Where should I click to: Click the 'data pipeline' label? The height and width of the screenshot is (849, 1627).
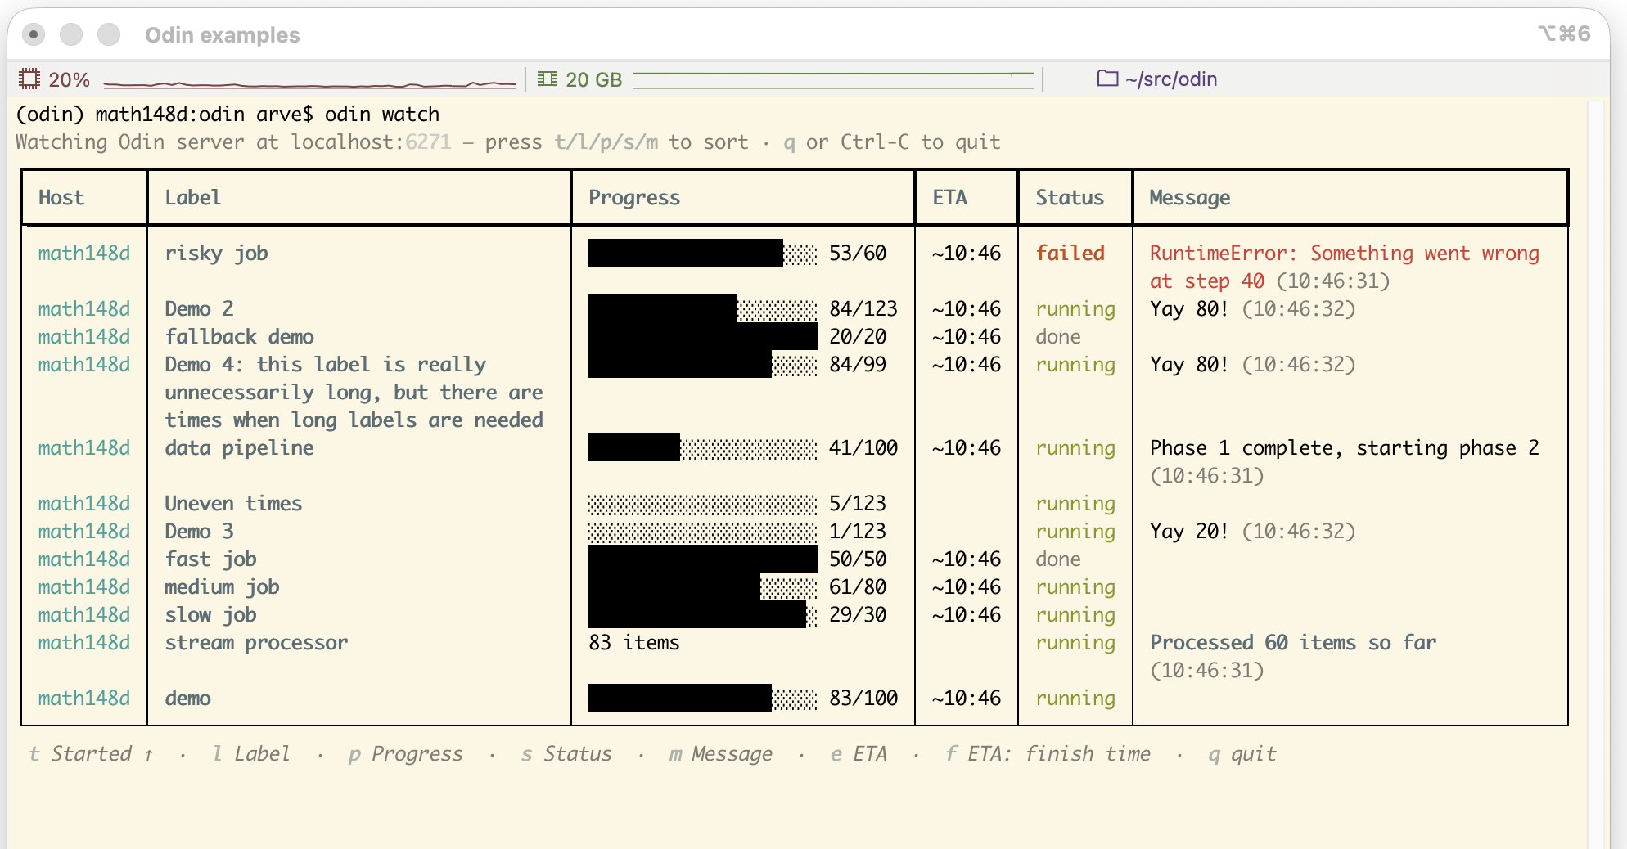(x=240, y=448)
